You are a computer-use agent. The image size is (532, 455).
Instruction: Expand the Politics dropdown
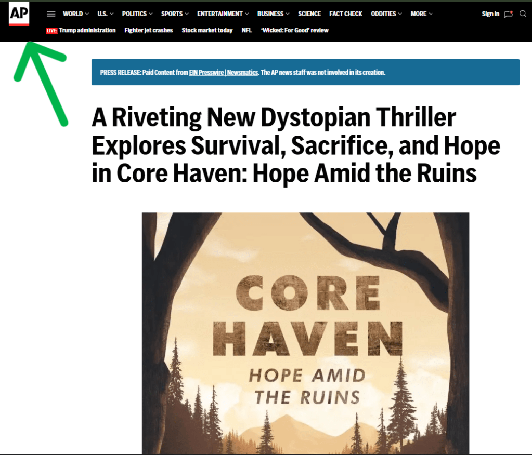[x=137, y=14]
